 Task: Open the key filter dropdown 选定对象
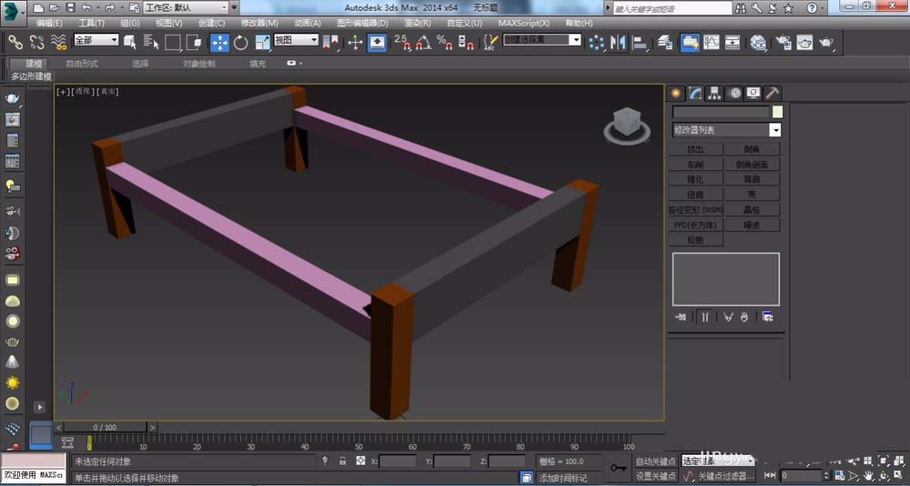717,461
